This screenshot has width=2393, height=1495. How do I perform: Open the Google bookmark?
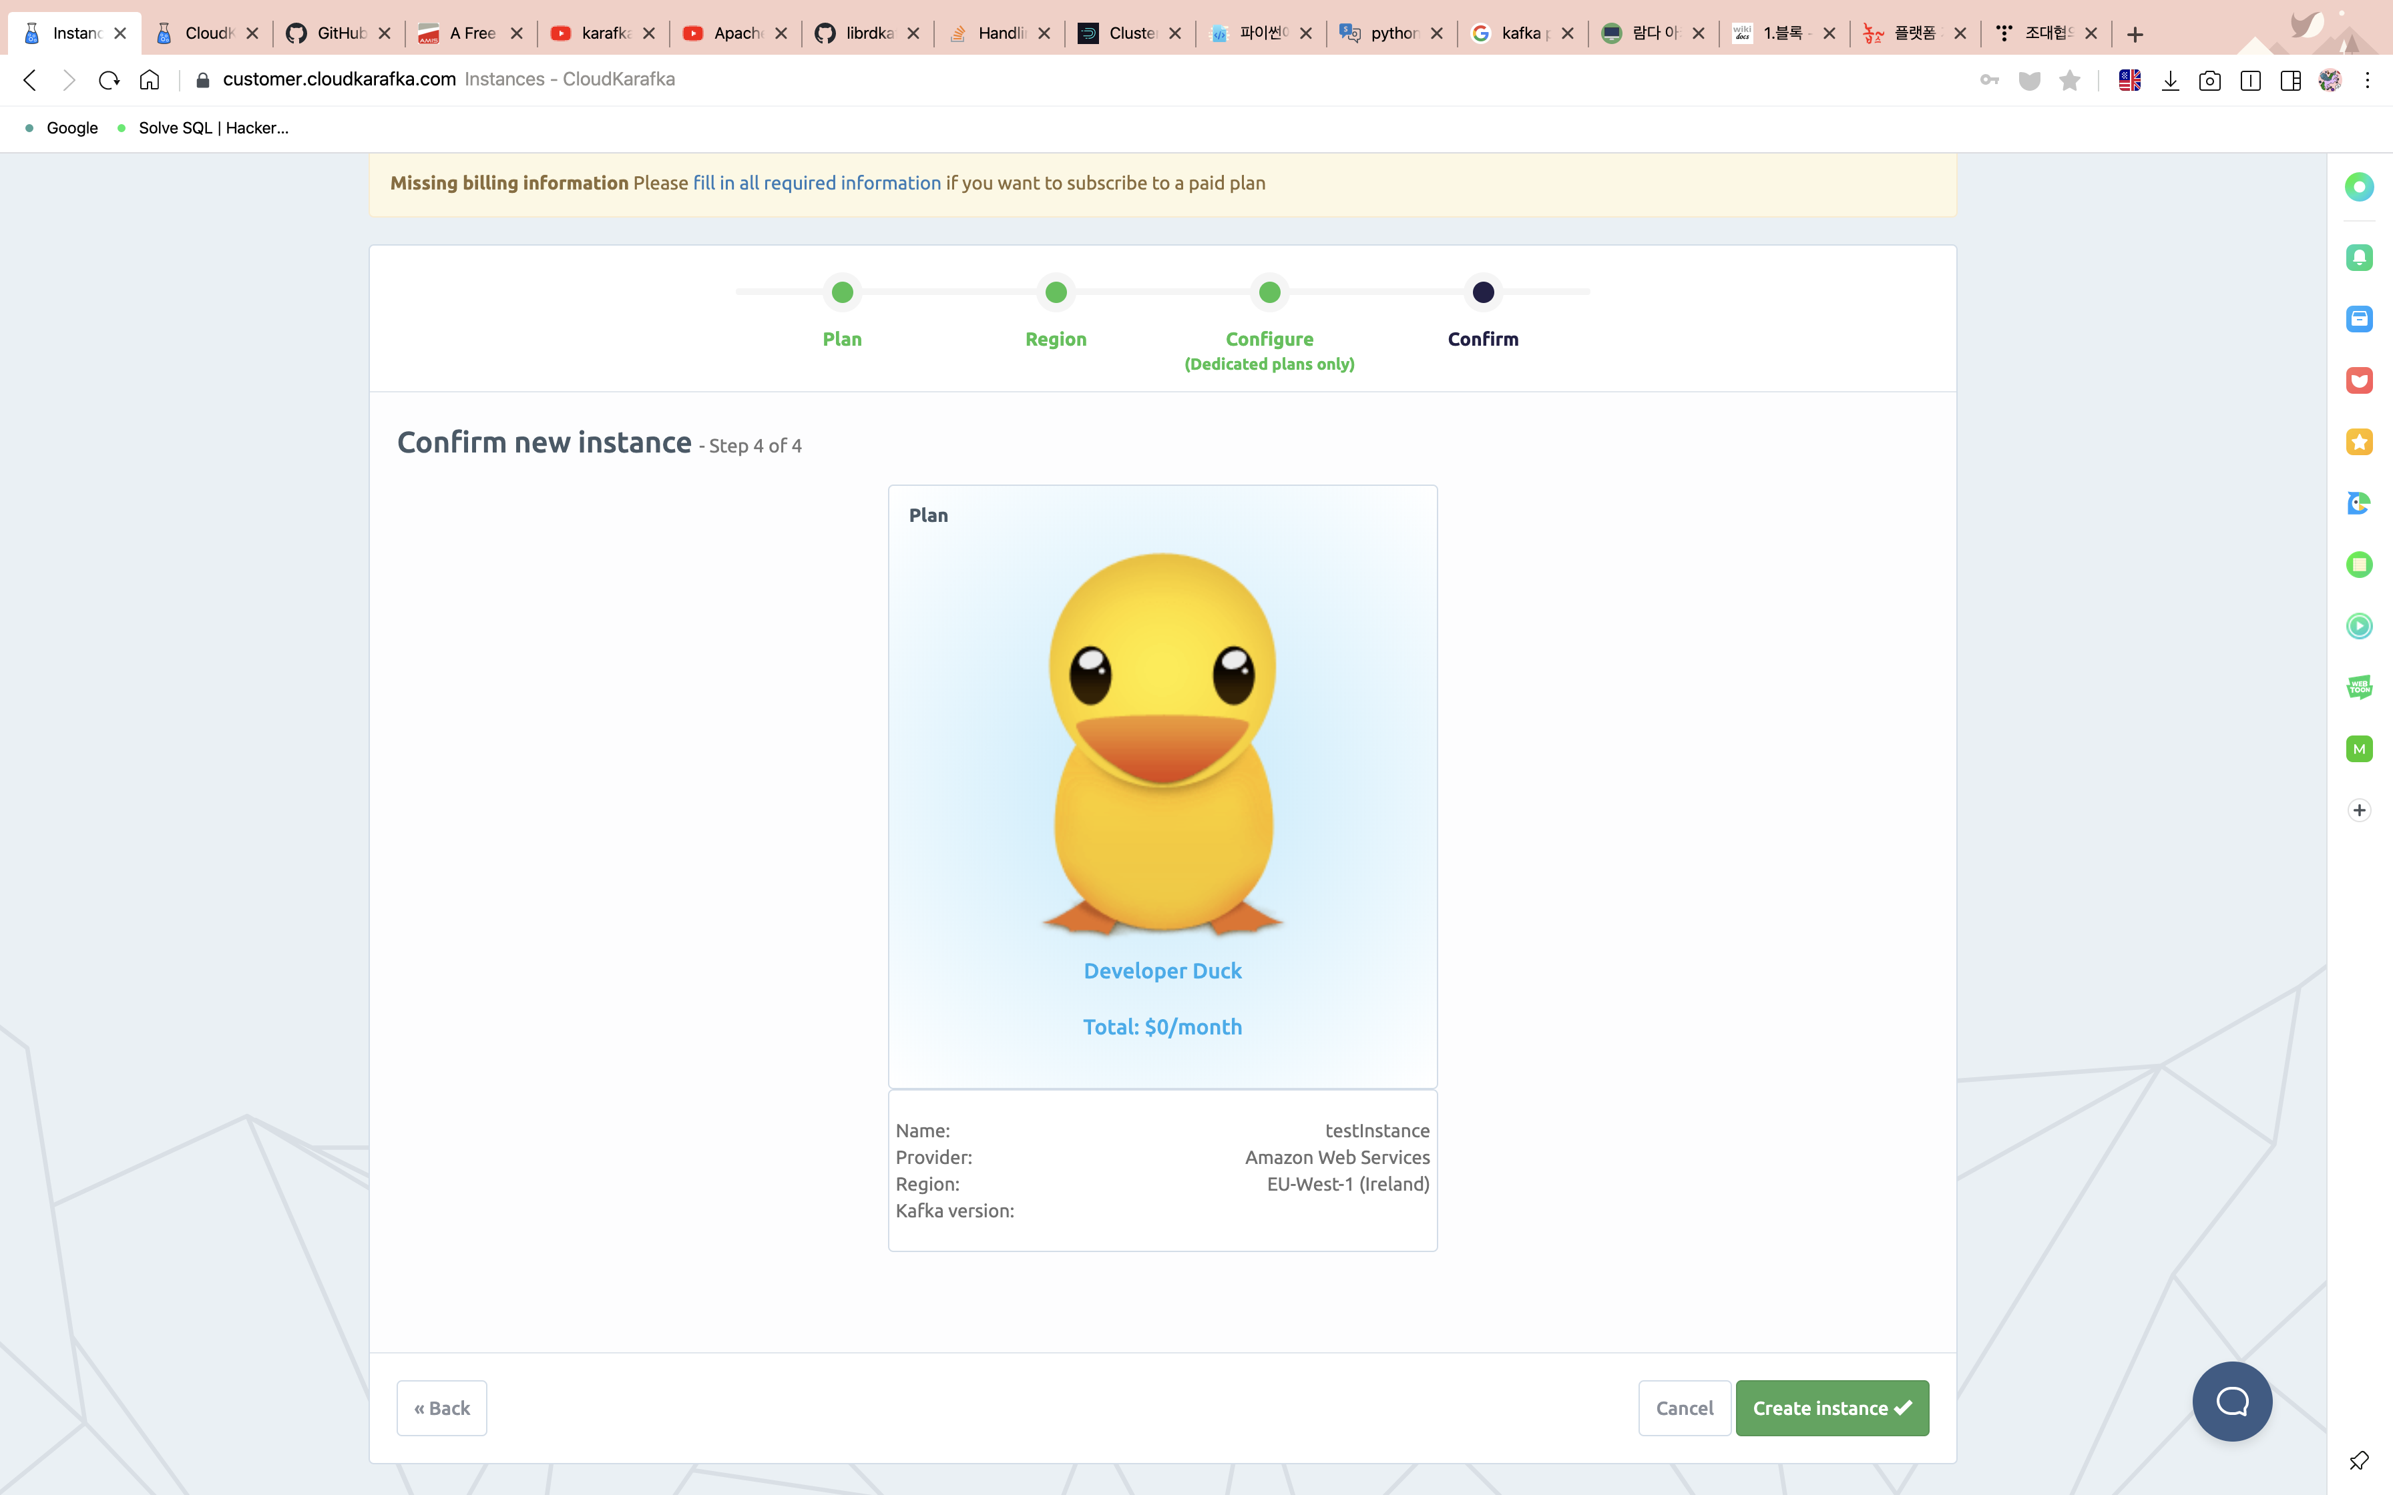coord(72,127)
